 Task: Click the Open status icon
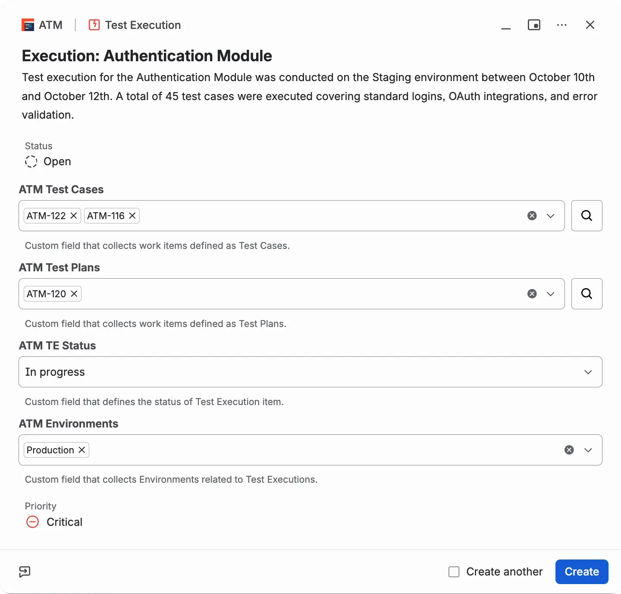click(x=31, y=161)
